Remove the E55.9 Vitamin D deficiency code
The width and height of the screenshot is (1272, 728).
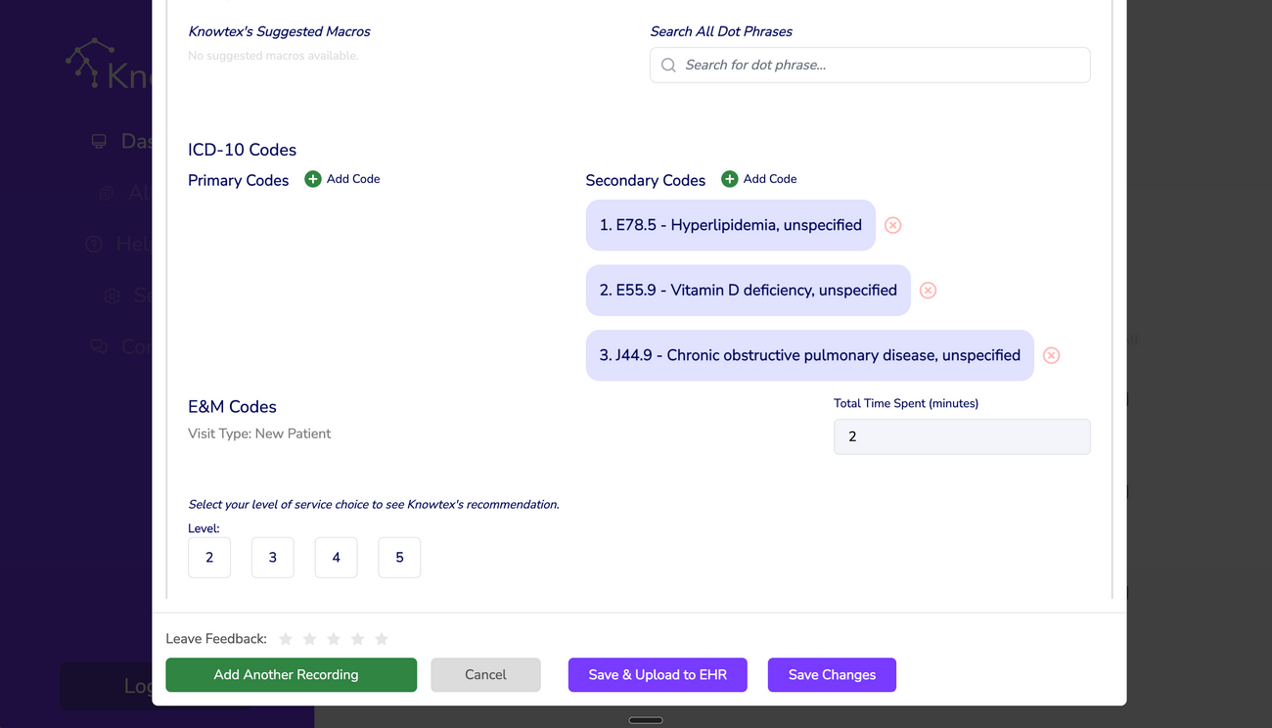pyautogui.click(x=928, y=290)
